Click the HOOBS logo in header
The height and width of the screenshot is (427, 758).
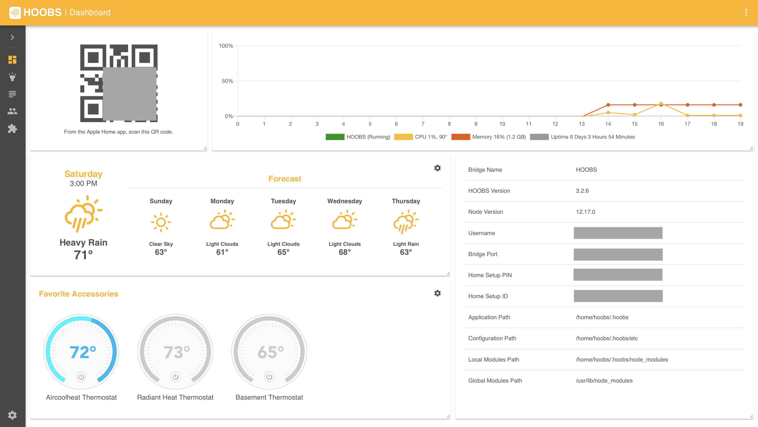(x=15, y=12)
